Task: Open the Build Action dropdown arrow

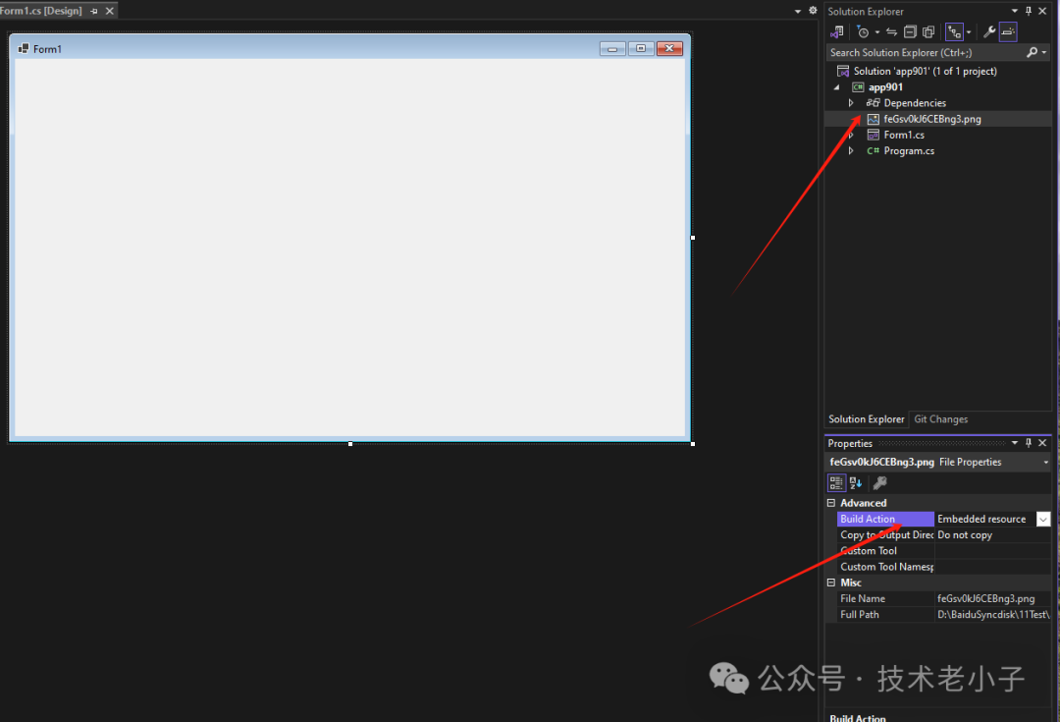Action: (1043, 519)
